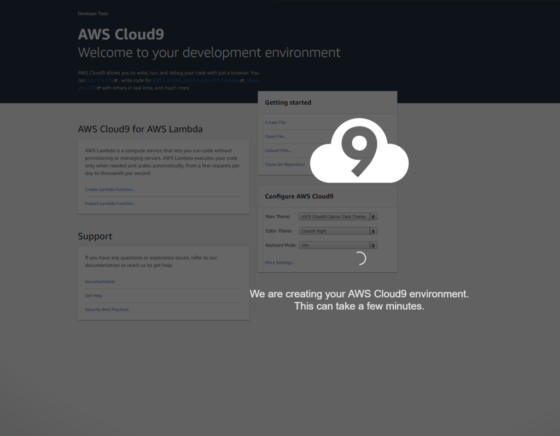Viewport: 560px width, 436px height.
Task: Click the 'Main Theme:' label
Action: pos(278,217)
